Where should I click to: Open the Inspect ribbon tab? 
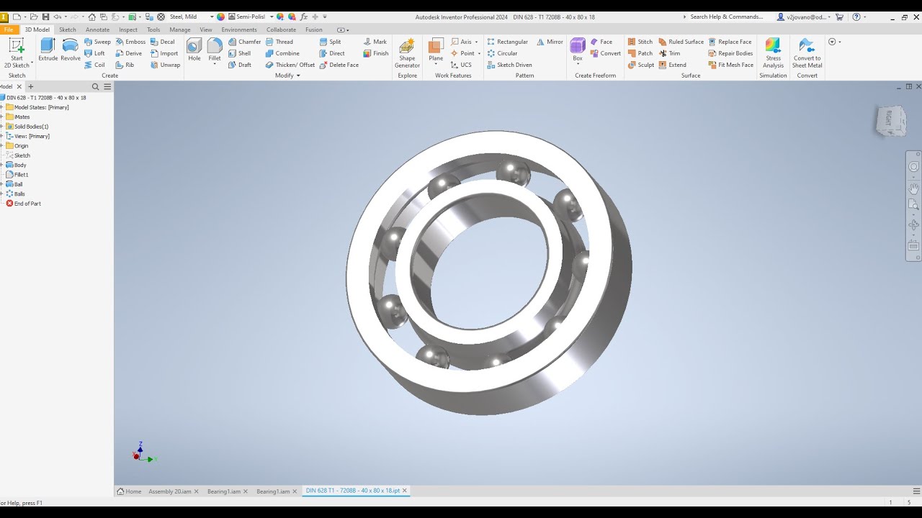click(x=128, y=29)
